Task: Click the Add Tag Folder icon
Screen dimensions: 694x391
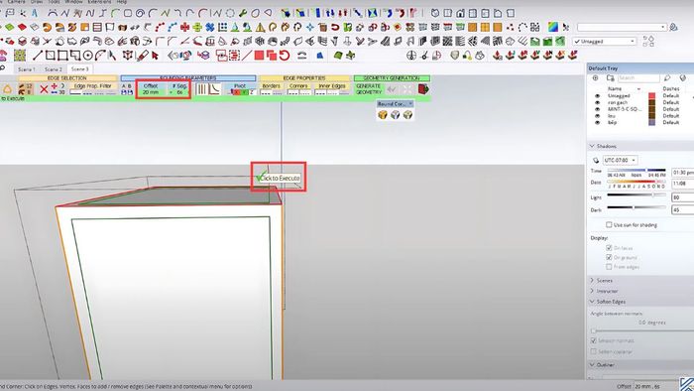Action: pyautogui.click(x=611, y=78)
